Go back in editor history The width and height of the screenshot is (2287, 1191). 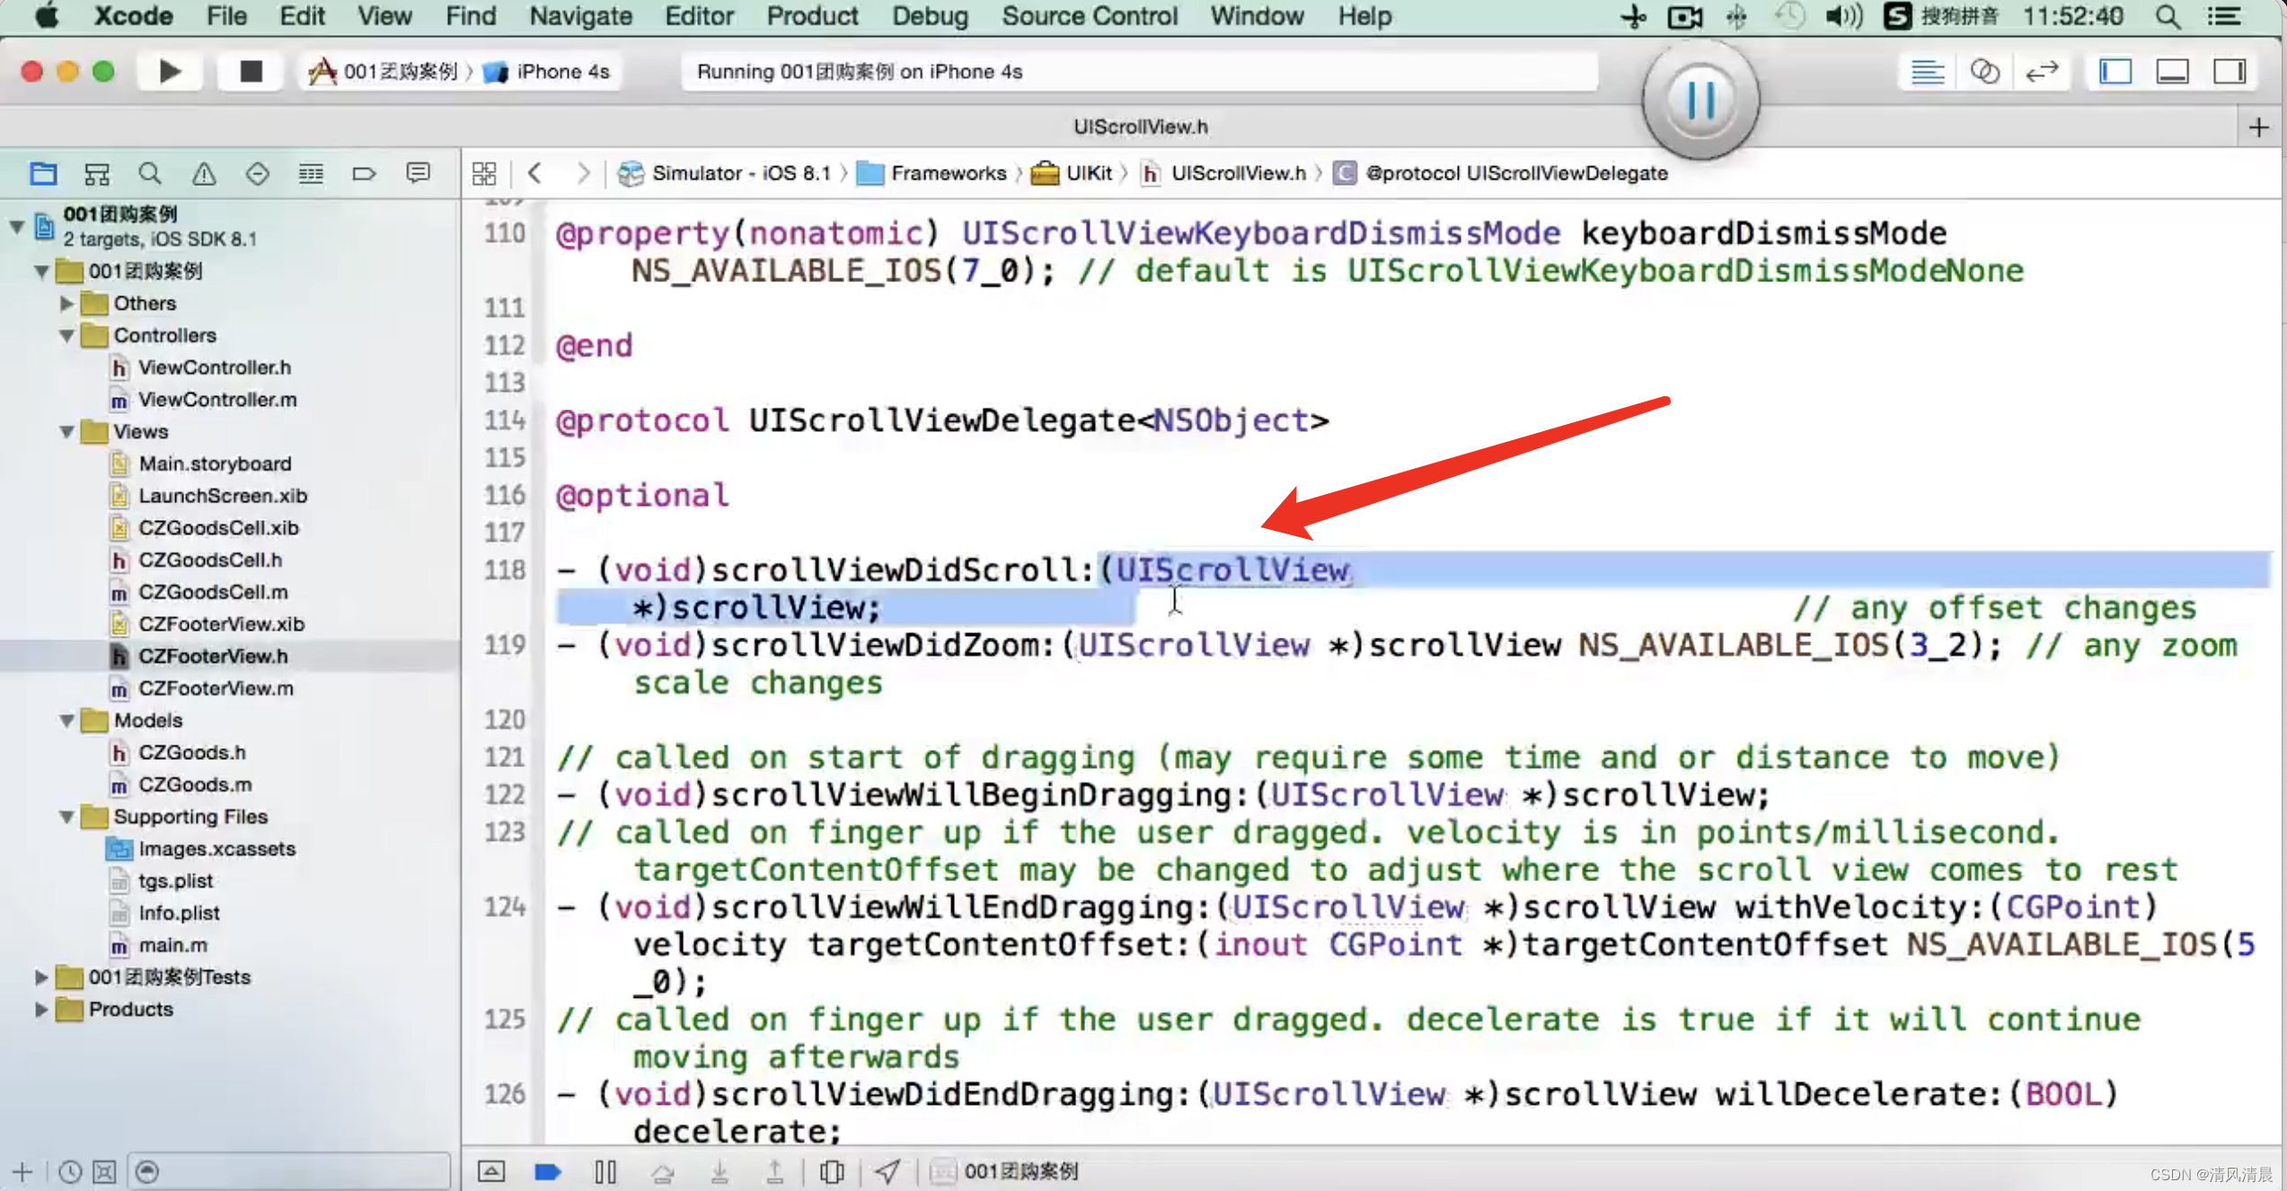535,172
